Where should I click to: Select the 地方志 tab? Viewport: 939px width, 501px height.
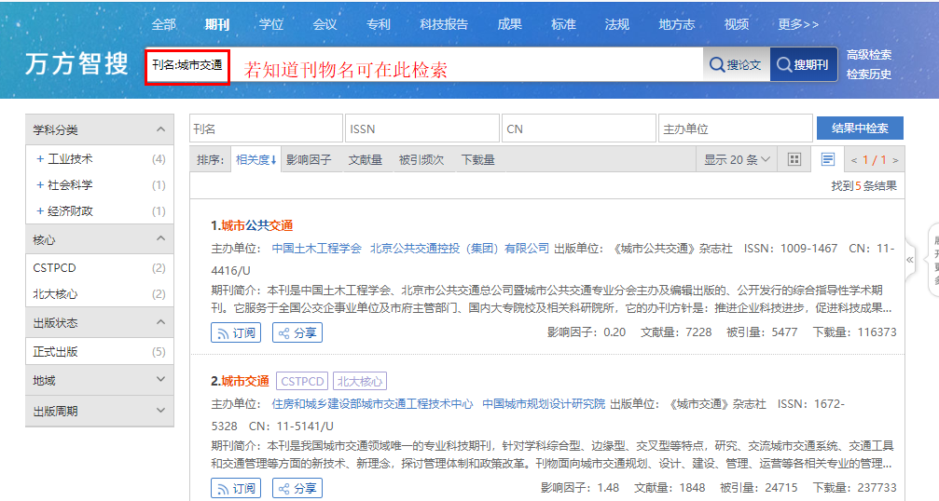pyautogui.click(x=677, y=24)
